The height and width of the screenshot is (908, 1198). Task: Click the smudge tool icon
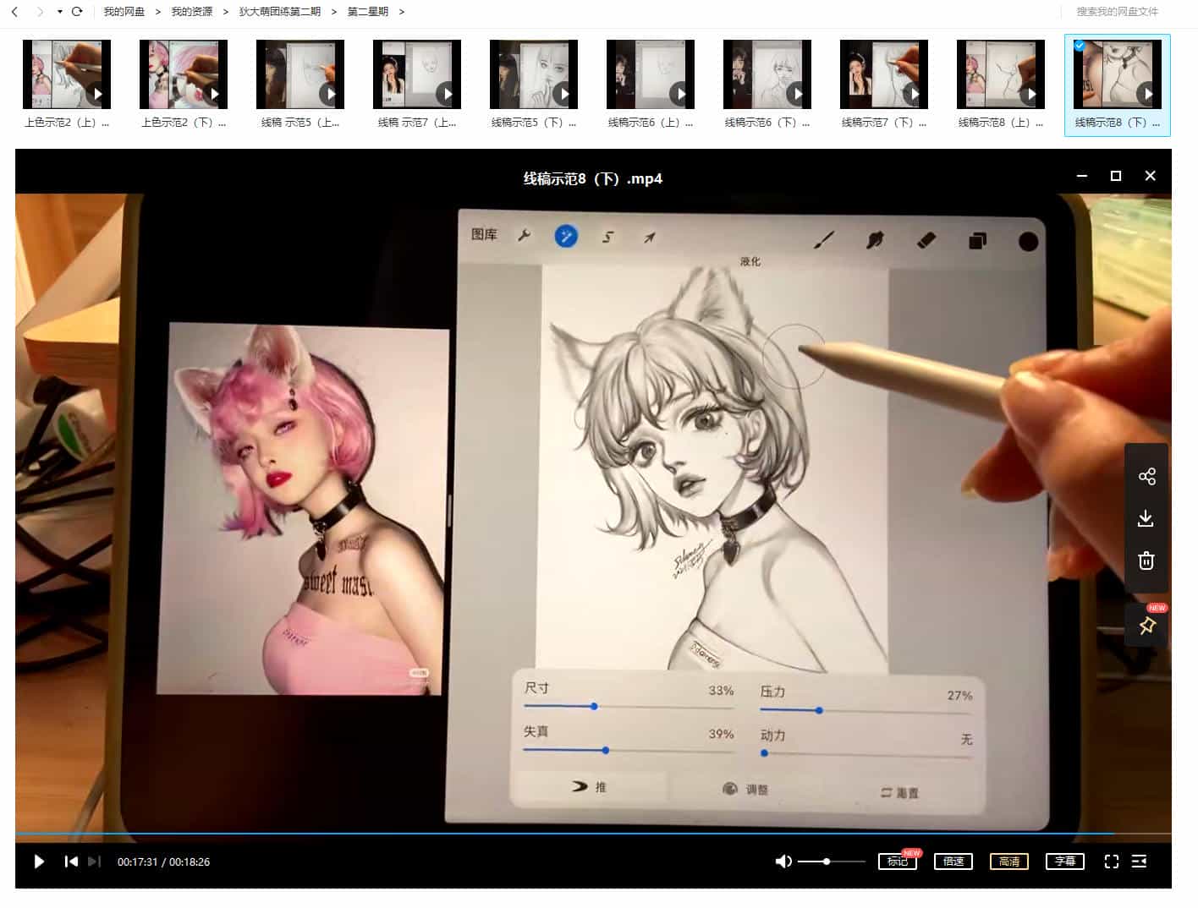[x=876, y=239]
